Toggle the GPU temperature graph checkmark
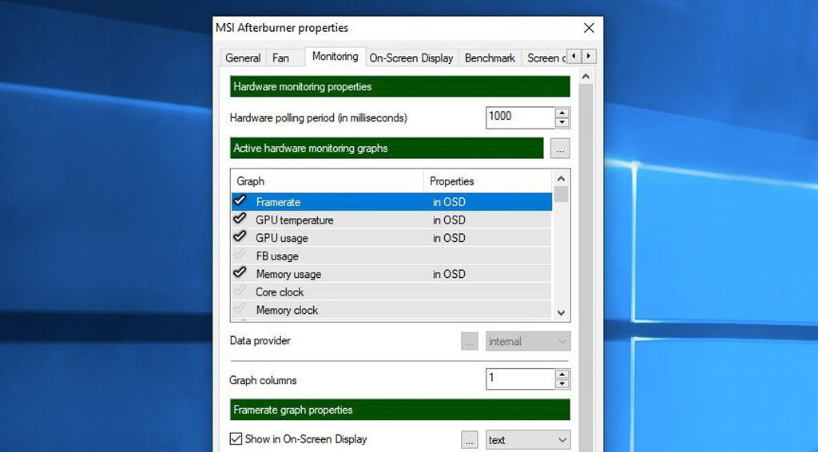The image size is (818, 452). coord(240,219)
